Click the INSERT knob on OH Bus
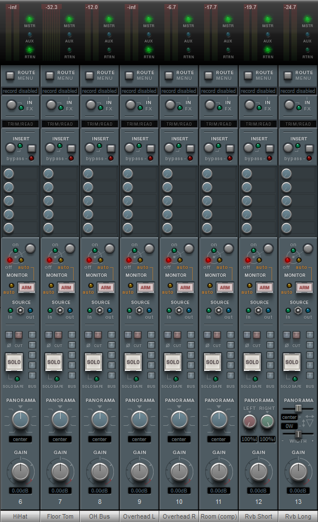The height and width of the screenshot is (522, 318). coord(90,147)
